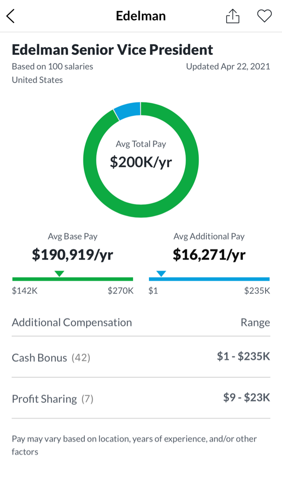Viewport: 282px width, 478px height.
Task: Tap the green base pay range bar
Action: pos(72,278)
